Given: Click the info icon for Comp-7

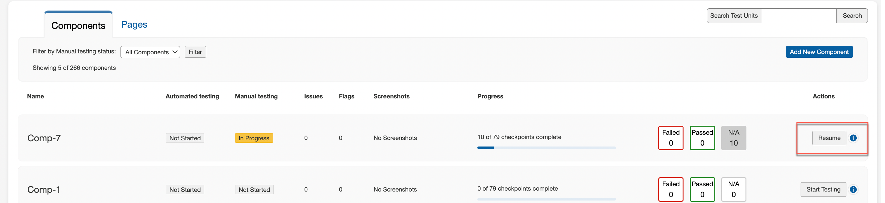Looking at the screenshot, I should click(853, 138).
